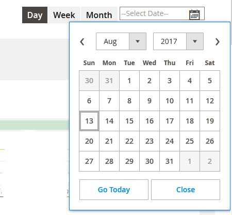Click the Select Date input field
The width and height of the screenshot is (232, 215).
162,13
